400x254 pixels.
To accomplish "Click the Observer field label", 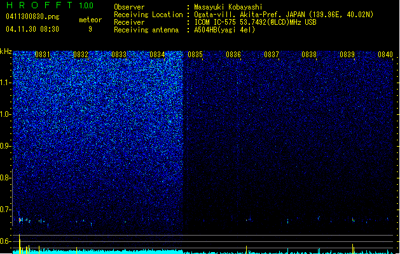I will click(x=129, y=7).
